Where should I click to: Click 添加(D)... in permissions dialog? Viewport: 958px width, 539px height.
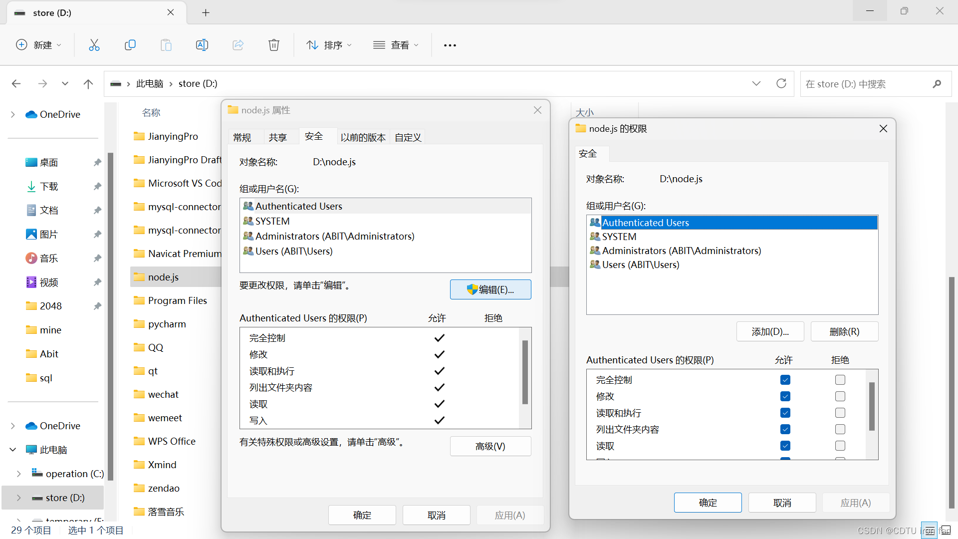coord(770,332)
